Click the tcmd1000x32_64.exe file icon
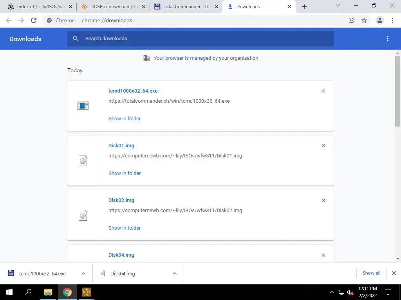The height and width of the screenshot is (300, 401). (x=83, y=105)
